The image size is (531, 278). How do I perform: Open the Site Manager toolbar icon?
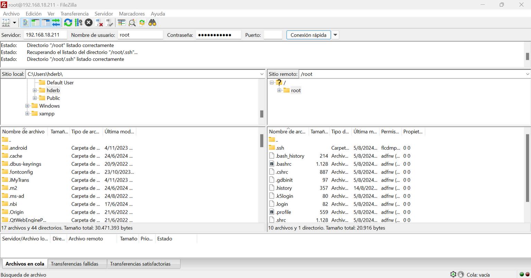tap(6, 23)
